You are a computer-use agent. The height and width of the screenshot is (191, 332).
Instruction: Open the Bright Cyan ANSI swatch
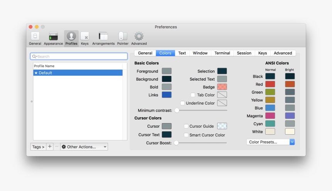click(290, 123)
